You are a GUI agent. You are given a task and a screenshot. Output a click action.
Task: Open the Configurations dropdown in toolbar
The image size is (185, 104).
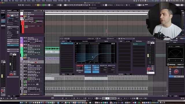tap(28, 5)
